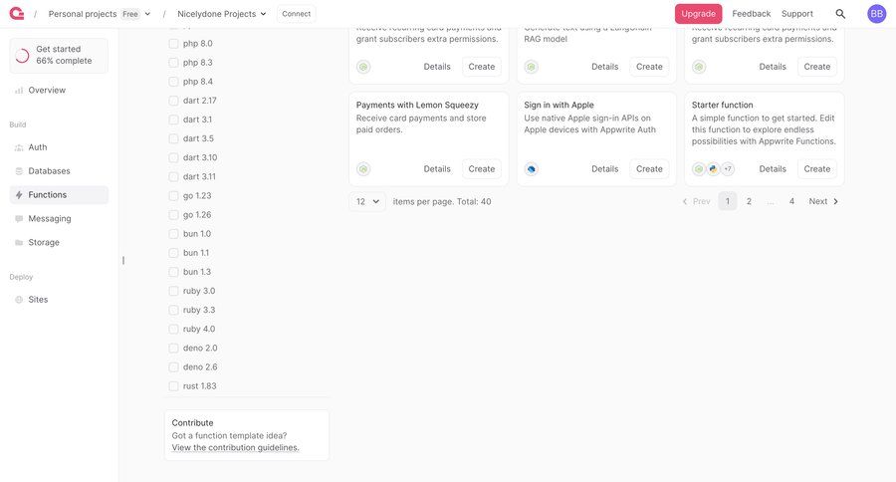
Task: View Details for Payments with Lemon Squeezy
Action: (437, 169)
